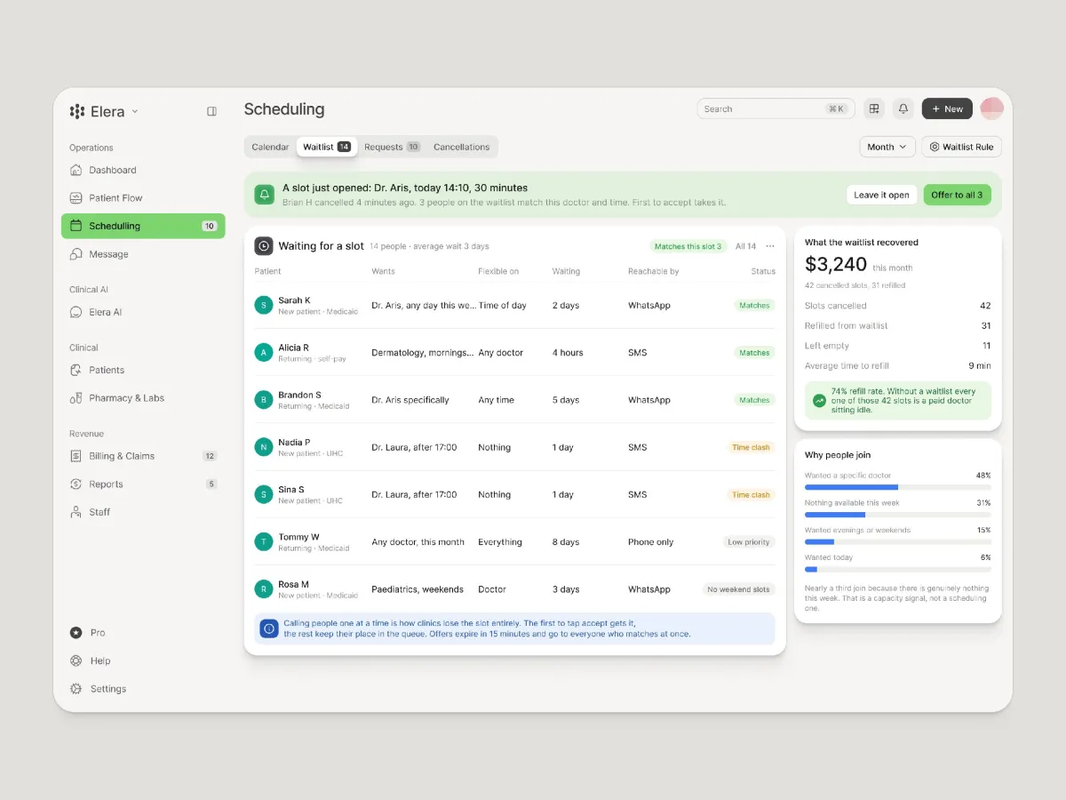
Task: Click the Reports icon
Action: pos(76,484)
